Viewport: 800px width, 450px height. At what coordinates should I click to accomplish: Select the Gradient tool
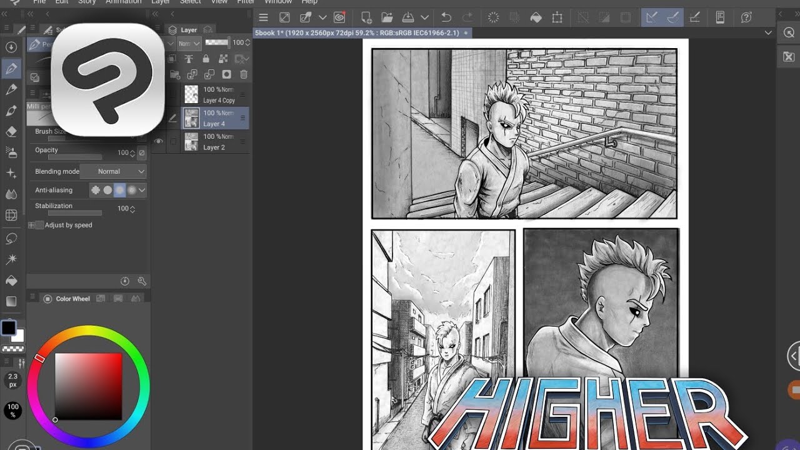(11, 301)
